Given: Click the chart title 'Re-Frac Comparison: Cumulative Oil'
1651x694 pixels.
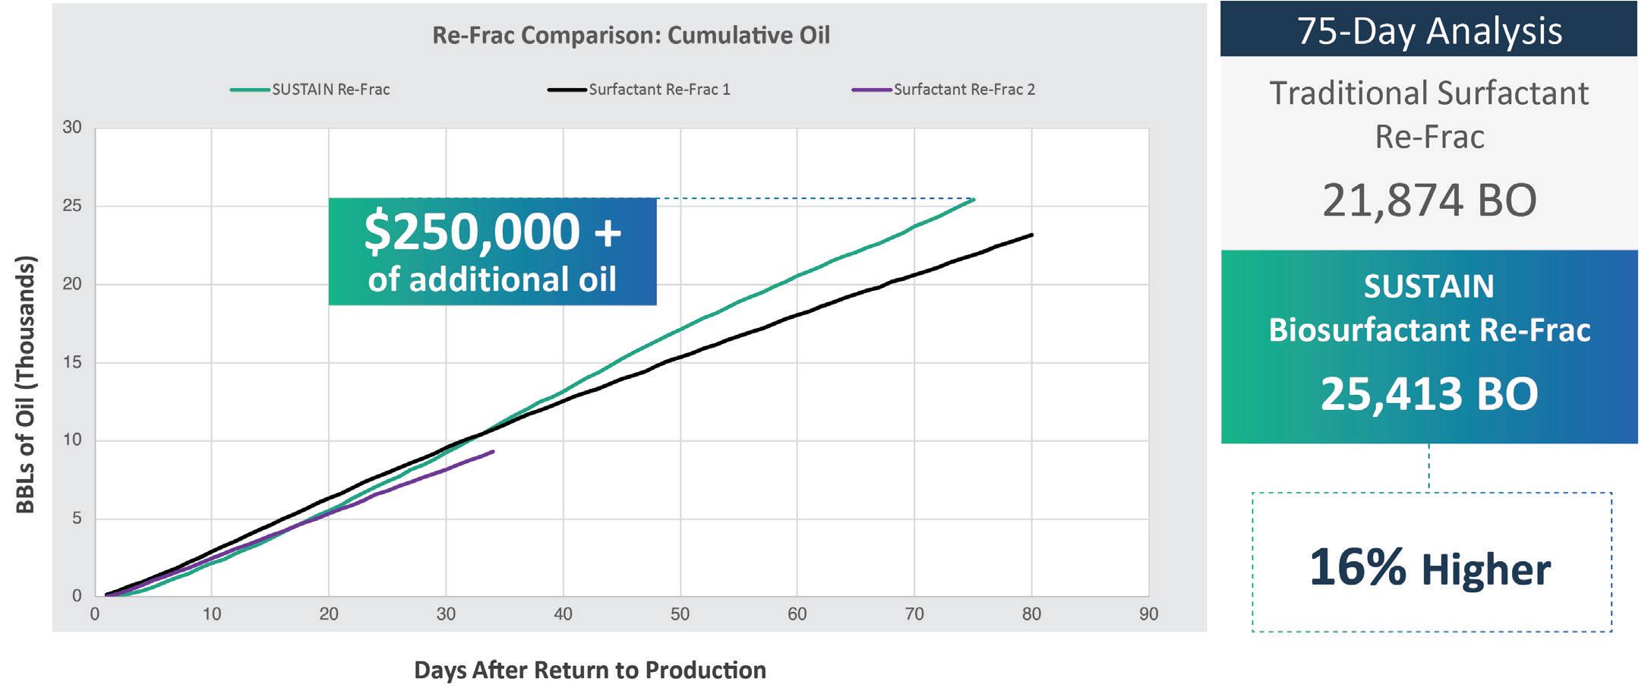Looking at the screenshot, I should point(631,36).
